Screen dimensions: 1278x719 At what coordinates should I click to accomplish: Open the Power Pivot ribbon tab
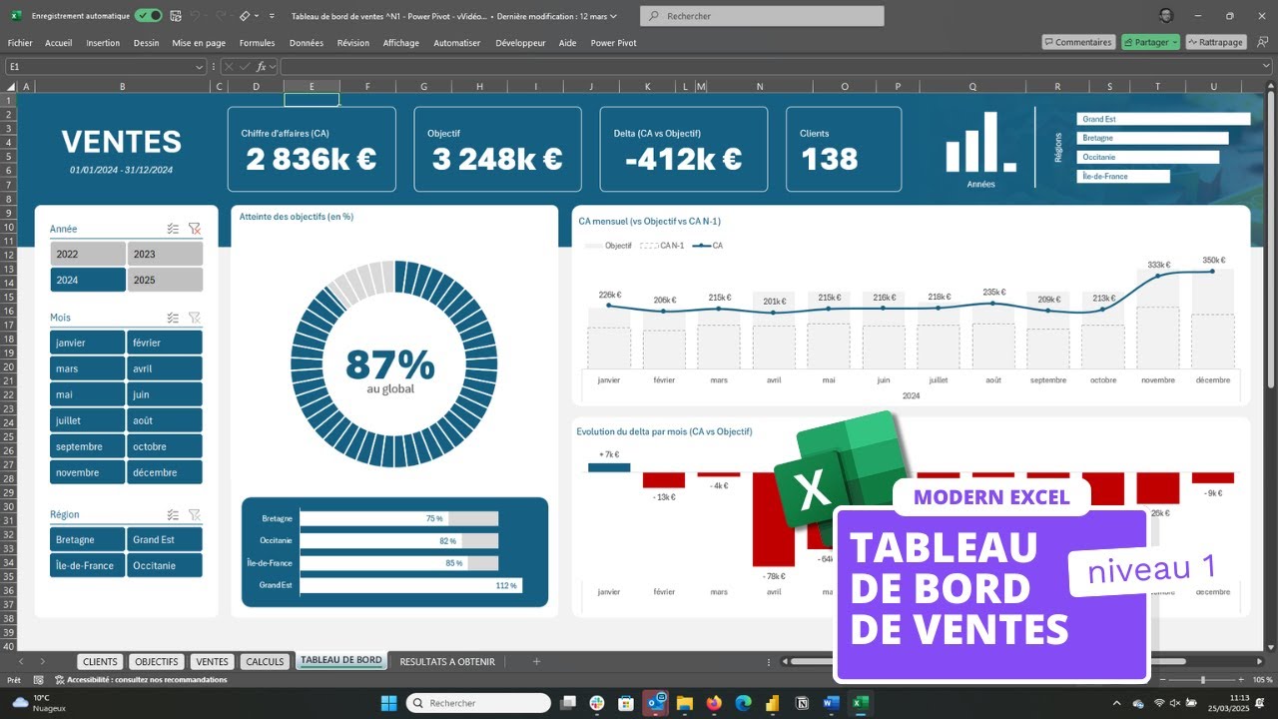coord(613,43)
